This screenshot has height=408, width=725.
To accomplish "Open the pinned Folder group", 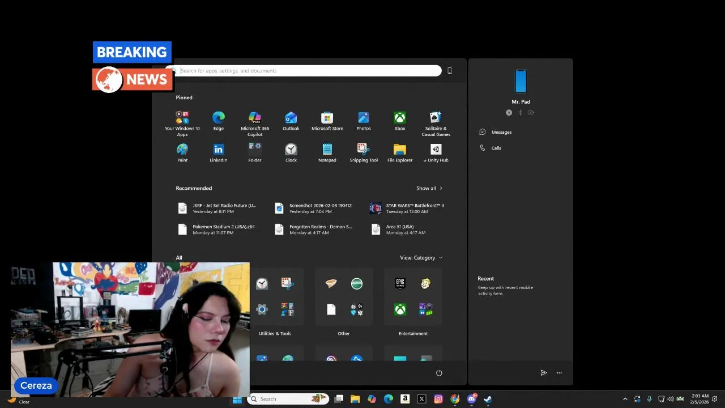I will [x=255, y=153].
